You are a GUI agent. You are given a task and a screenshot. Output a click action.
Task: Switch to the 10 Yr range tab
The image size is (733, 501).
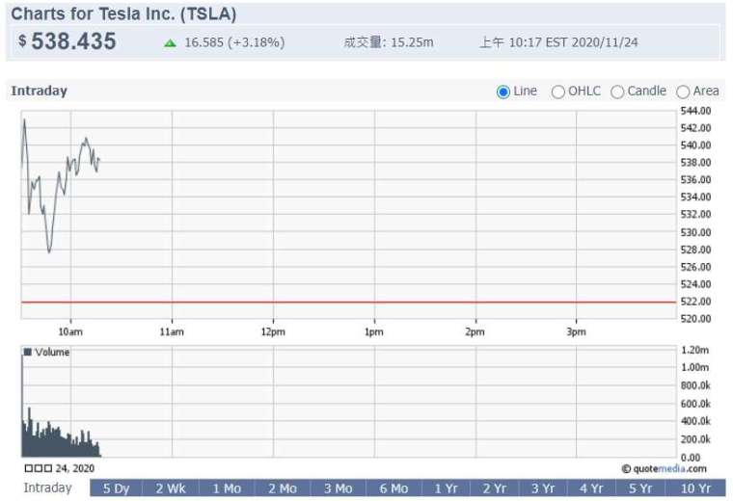coord(695,488)
